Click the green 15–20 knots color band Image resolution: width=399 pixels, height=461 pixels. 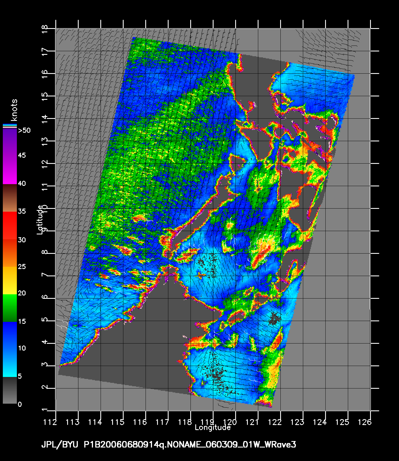[10, 308]
